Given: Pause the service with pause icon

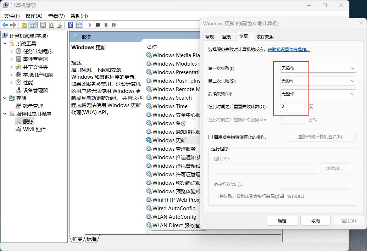Looking at the screenshot, I should pyautogui.click(x=106, y=25).
